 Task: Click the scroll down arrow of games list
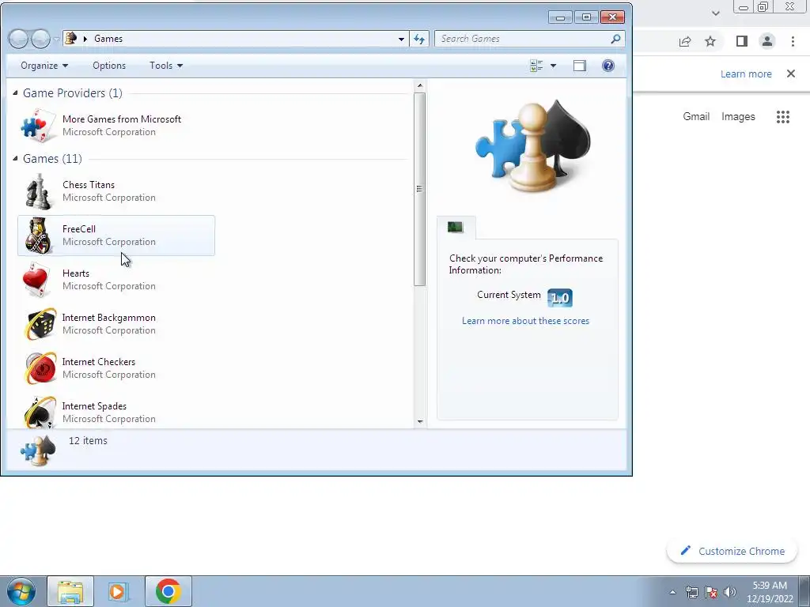[420, 422]
